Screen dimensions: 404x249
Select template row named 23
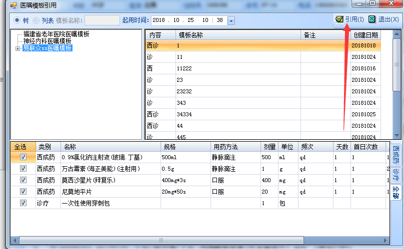pyautogui.click(x=263, y=80)
